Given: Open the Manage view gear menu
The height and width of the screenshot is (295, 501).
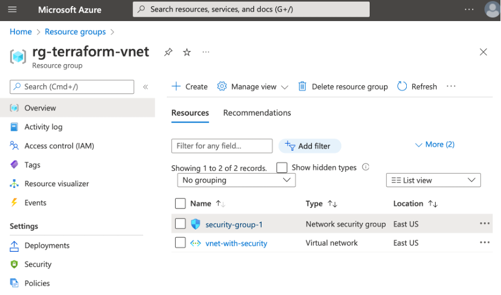Looking at the screenshot, I should click(252, 87).
